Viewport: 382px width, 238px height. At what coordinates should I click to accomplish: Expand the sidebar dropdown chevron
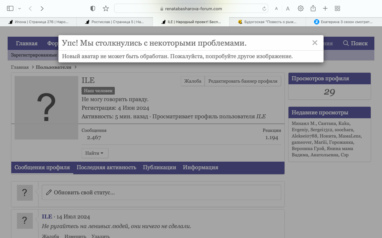[x=20, y=9]
